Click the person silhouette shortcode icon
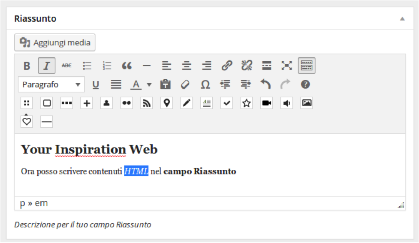 (107, 103)
